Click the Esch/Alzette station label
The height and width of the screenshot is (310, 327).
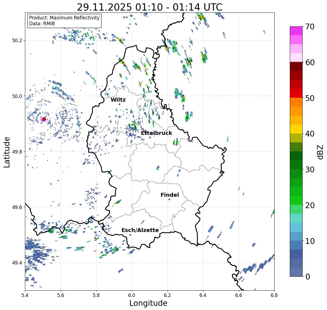tap(140, 230)
